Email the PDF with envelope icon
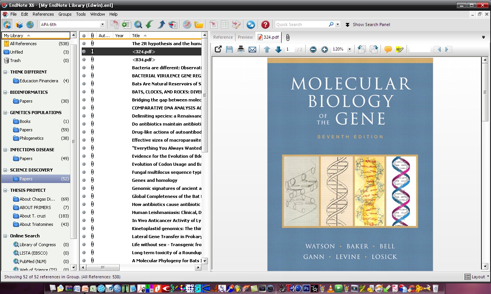 252,49
